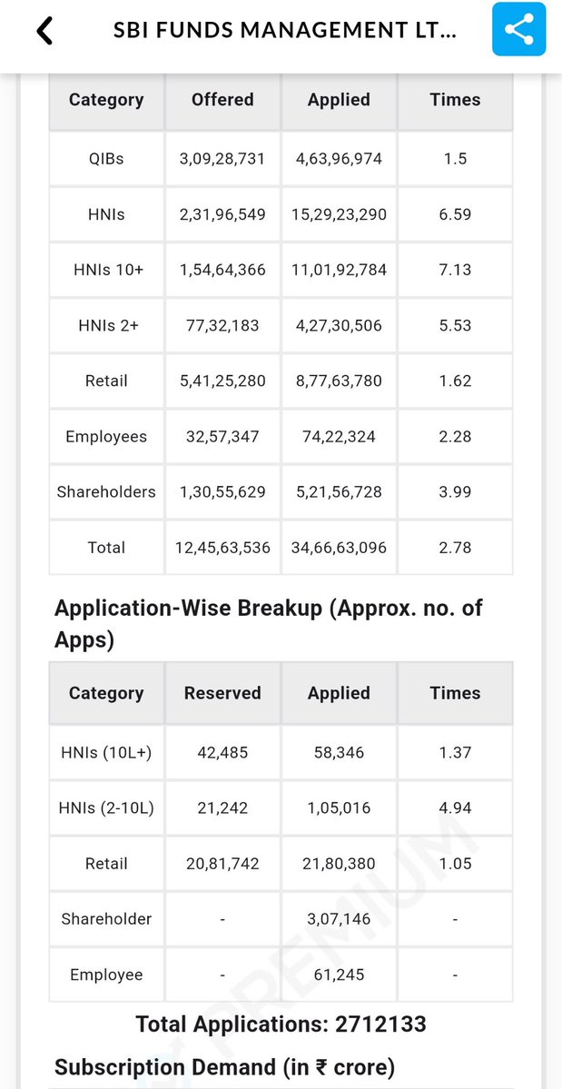Select the 11,01,92,784 applied value
562x1089 pixels.
tap(339, 270)
